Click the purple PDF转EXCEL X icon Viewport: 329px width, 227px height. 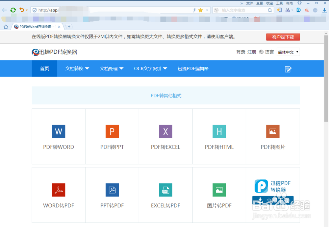[x=165, y=131]
